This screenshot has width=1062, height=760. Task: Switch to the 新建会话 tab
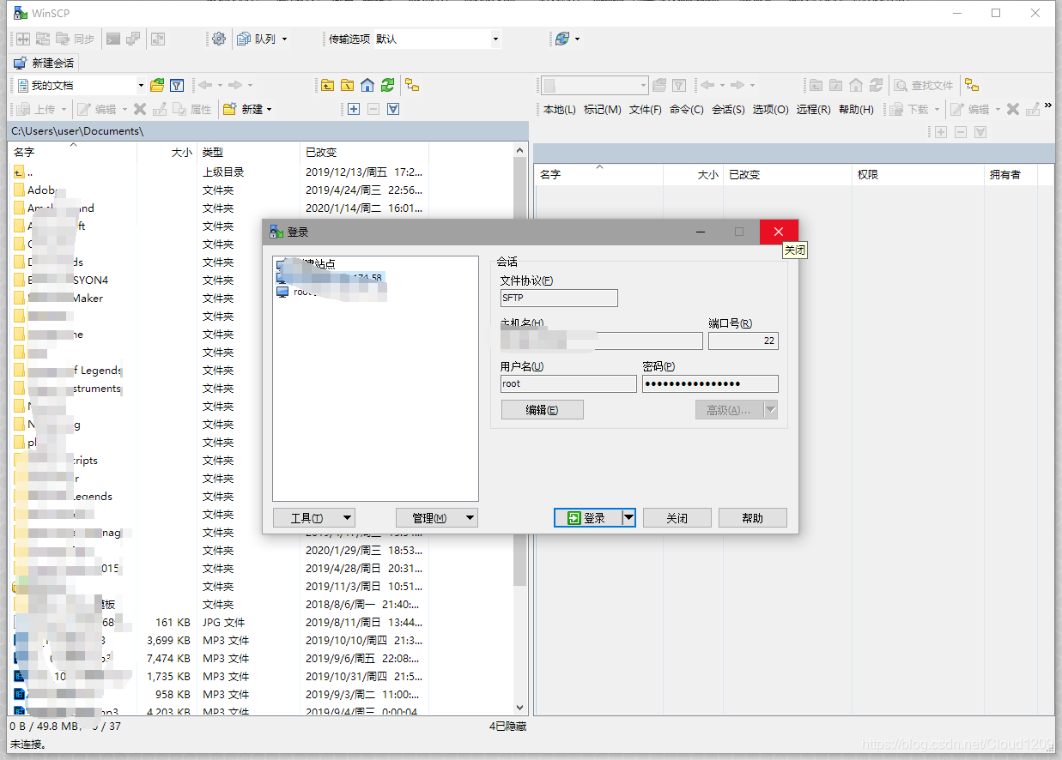(x=45, y=63)
